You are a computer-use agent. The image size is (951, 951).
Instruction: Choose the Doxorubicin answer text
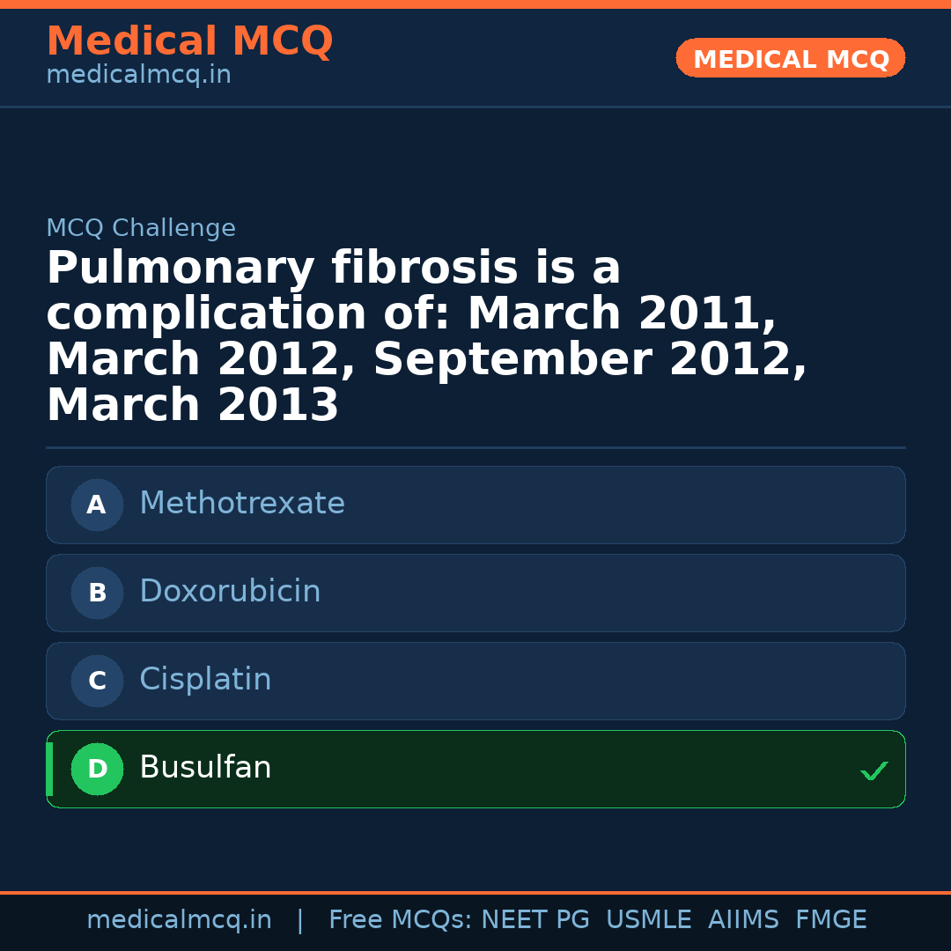[230, 592]
